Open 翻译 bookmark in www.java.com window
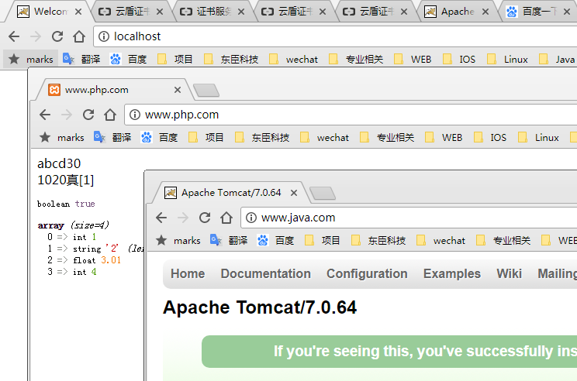The image size is (577, 381). (229, 240)
